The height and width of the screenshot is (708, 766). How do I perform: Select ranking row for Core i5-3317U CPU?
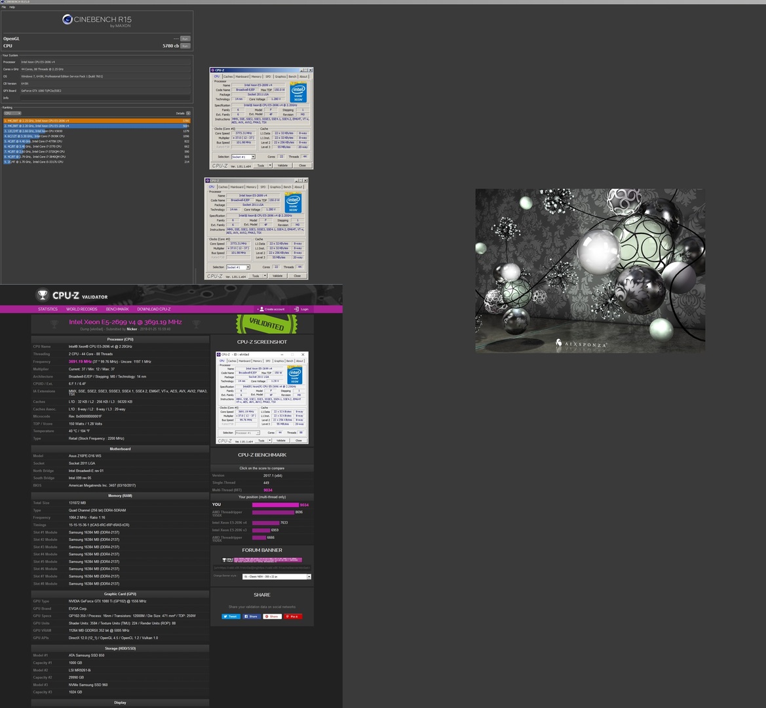point(96,162)
